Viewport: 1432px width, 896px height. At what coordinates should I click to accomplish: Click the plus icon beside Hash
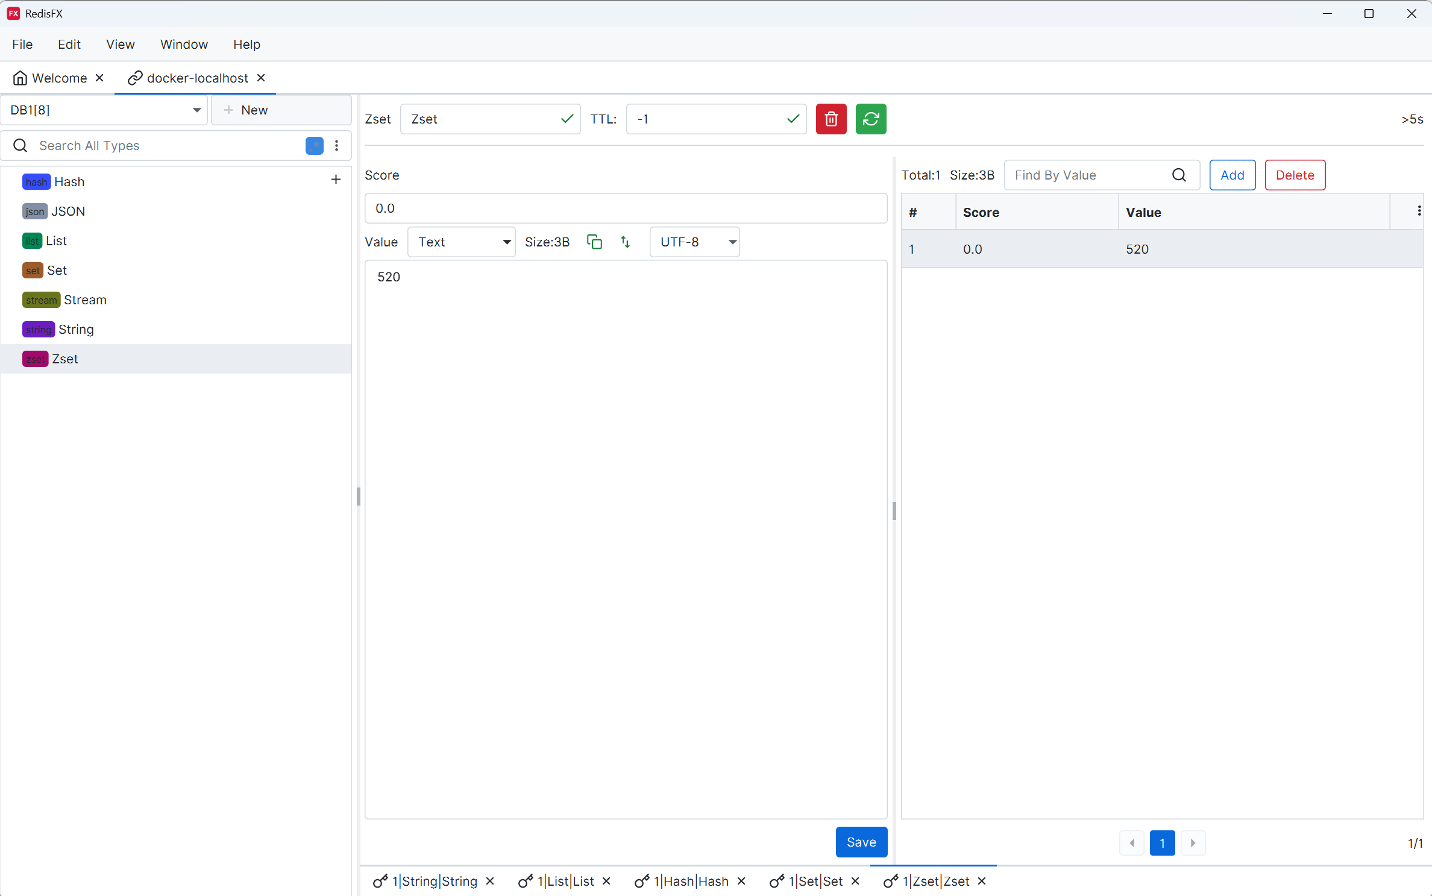(x=336, y=180)
